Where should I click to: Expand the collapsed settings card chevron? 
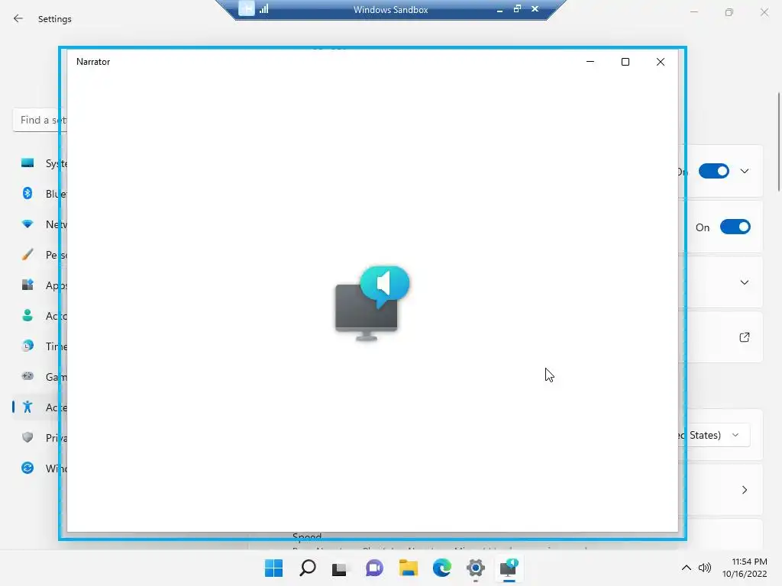click(x=744, y=282)
